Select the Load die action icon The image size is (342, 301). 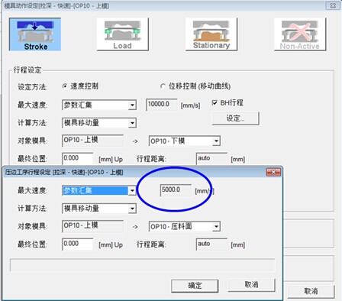(123, 34)
